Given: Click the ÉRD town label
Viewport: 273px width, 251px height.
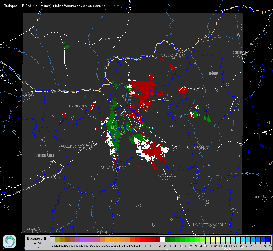Looking at the screenshot, I should (114, 127).
